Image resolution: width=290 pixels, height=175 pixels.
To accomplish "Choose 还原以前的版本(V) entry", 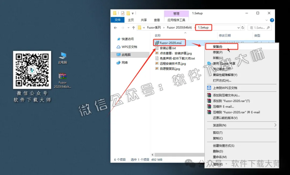I will [225, 118].
